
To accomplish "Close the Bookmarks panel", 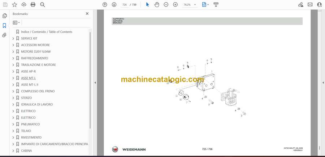I will 87,14.
